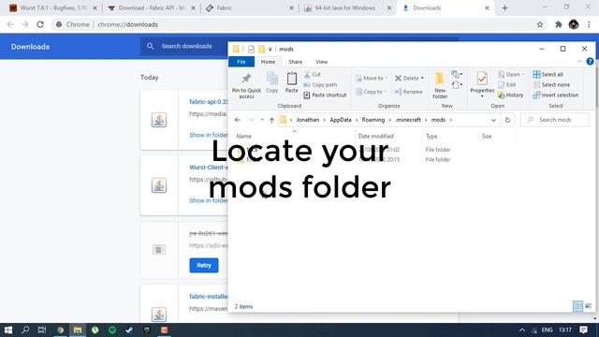Click Copy path in the ribbon
The width and height of the screenshot is (599, 337).
tap(320, 85)
